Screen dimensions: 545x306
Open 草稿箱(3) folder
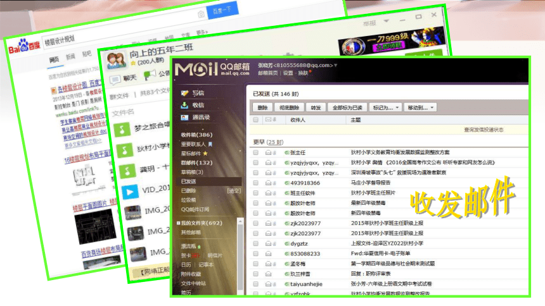point(192,172)
